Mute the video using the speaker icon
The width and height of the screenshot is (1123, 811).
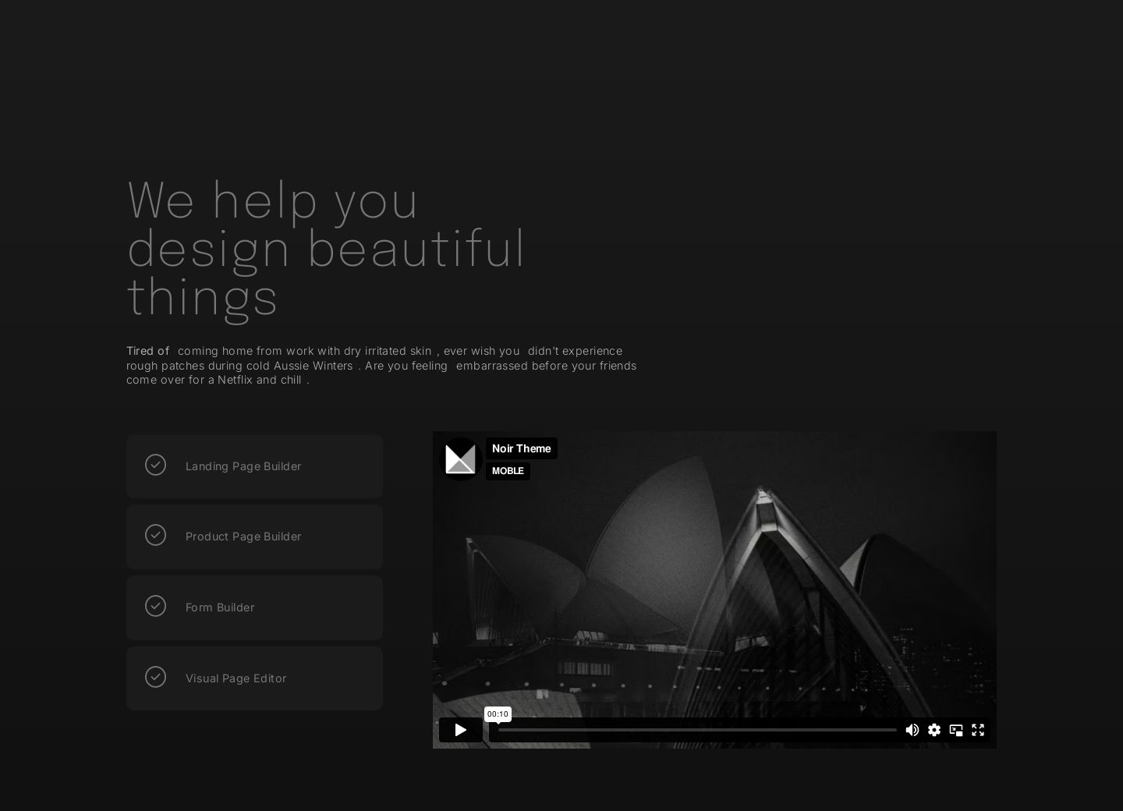[x=912, y=730]
